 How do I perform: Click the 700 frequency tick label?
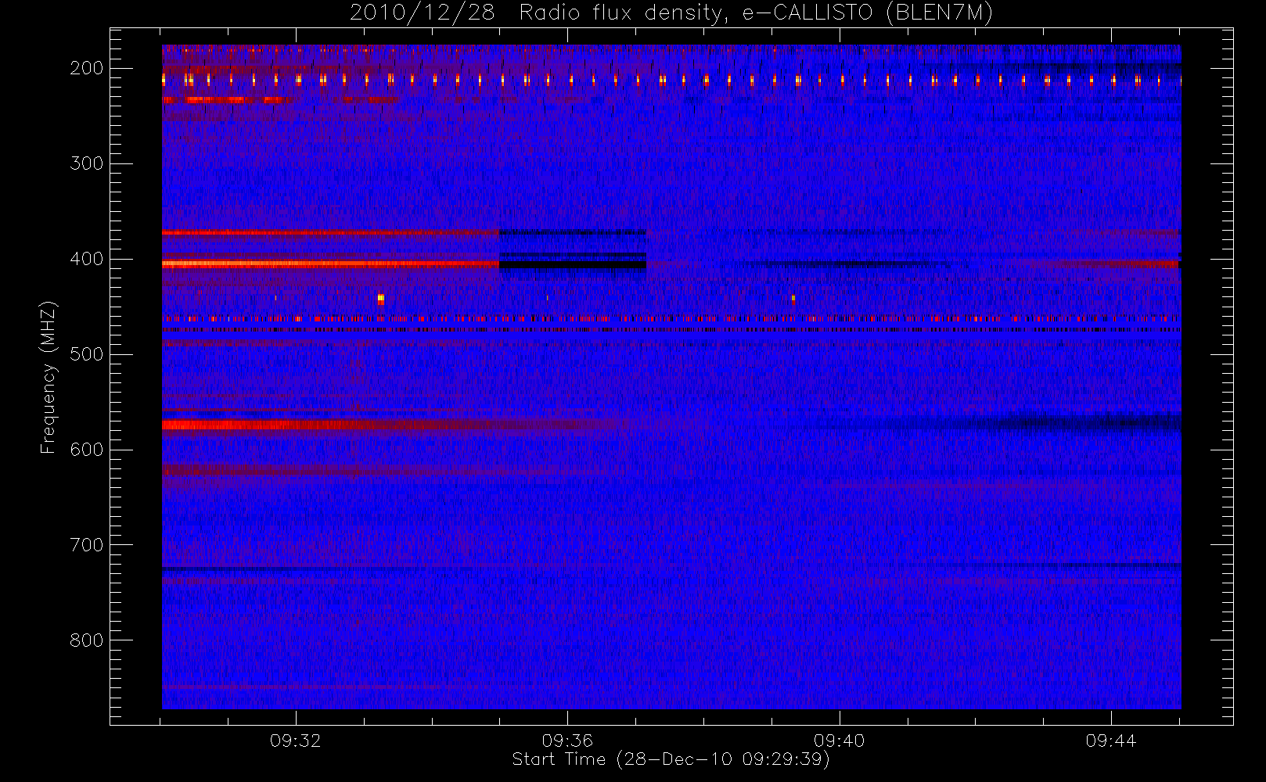[87, 545]
